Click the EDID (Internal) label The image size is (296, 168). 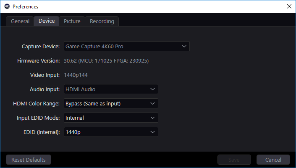tap(42, 132)
